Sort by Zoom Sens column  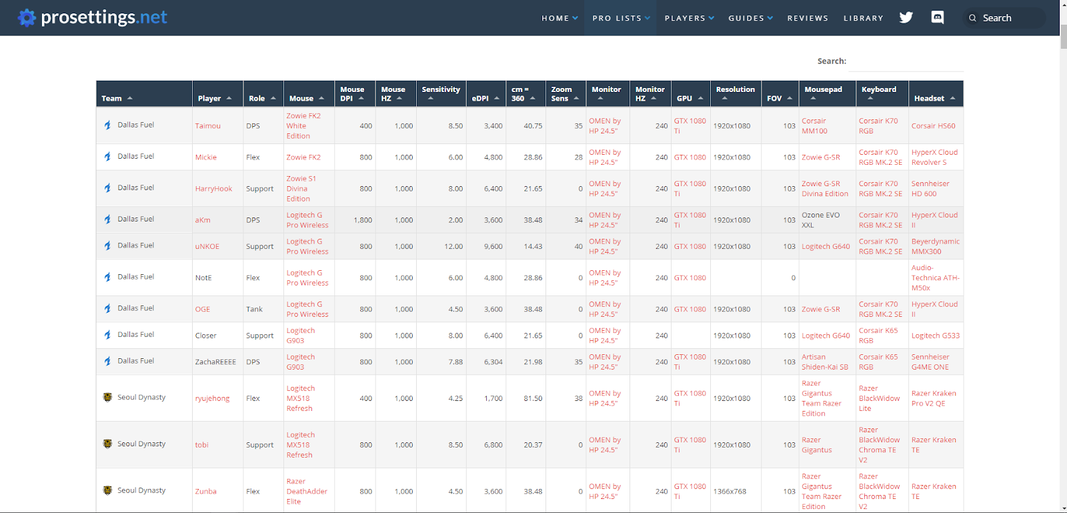(x=566, y=94)
